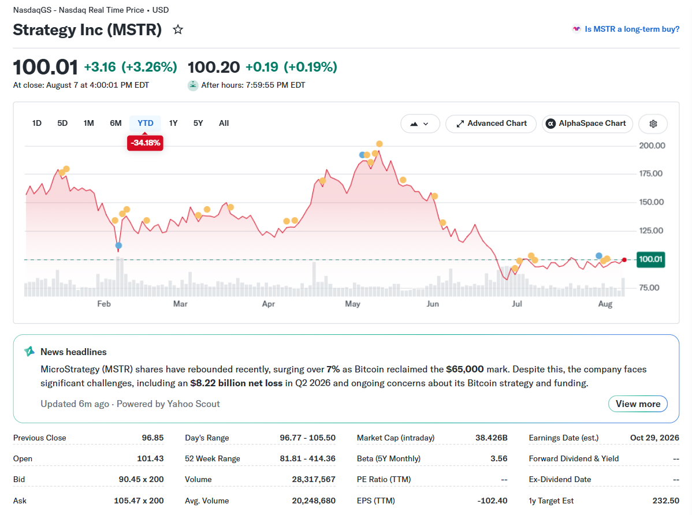
Task: Expand news with View more
Action: click(x=638, y=404)
